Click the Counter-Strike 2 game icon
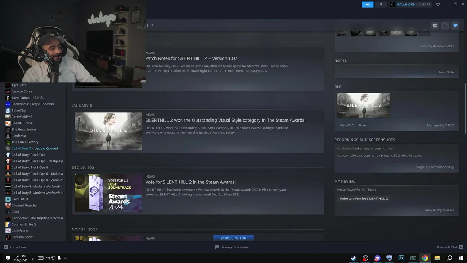467x263 pixels. tap(8, 224)
